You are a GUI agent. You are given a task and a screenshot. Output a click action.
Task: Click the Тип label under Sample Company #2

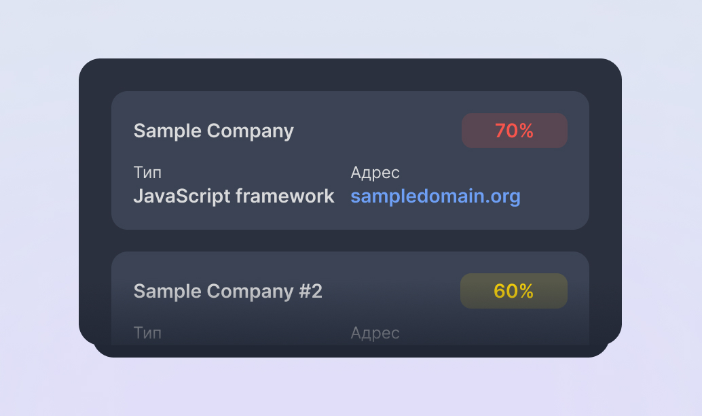(147, 333)
